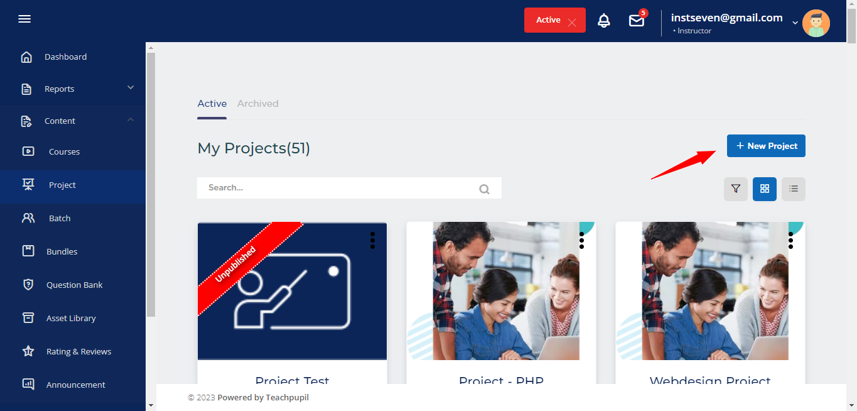Viewport: 857px width, 411px height.
Task: Collapse the Content sidebar section
Action: [131, 119]
